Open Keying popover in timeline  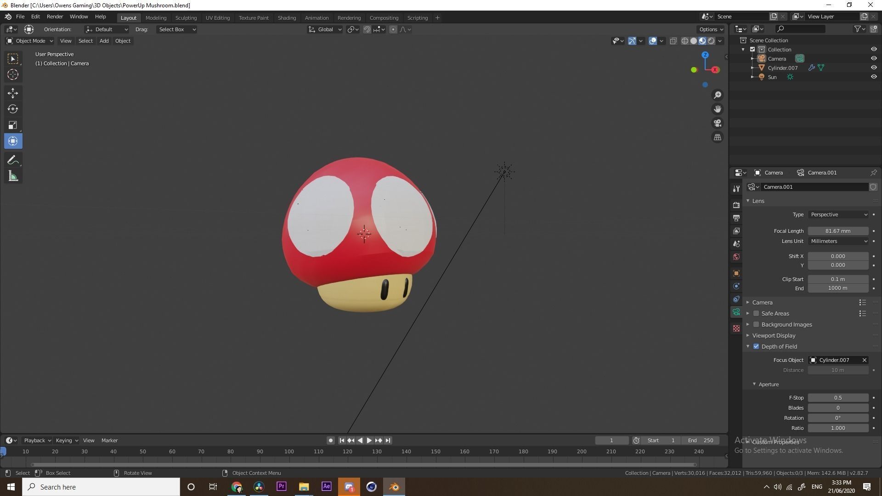(67, 440)
